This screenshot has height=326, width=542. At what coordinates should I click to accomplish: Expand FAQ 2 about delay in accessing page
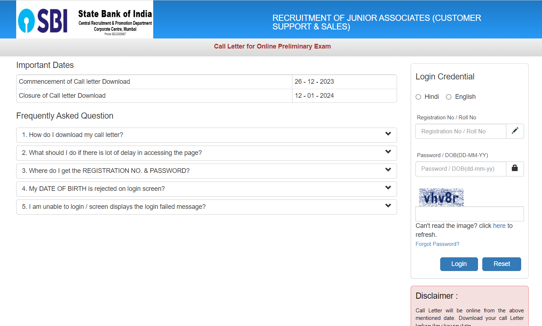[x=206, y=153]
